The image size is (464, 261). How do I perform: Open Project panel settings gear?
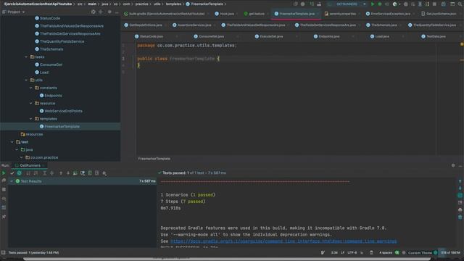point(109,12)
